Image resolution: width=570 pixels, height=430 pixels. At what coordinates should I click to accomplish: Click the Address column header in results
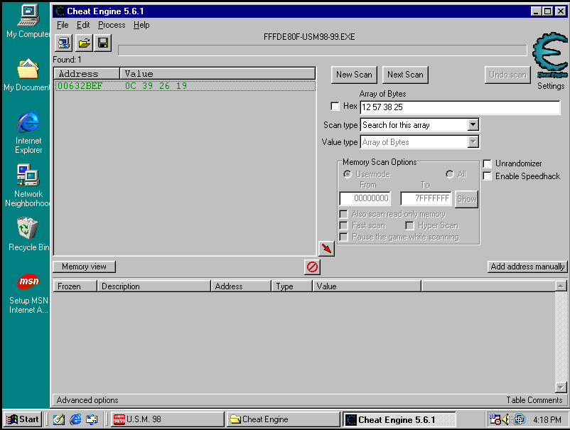87,74
